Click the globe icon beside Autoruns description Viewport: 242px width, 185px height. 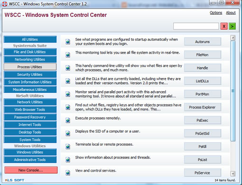point(68,42)
